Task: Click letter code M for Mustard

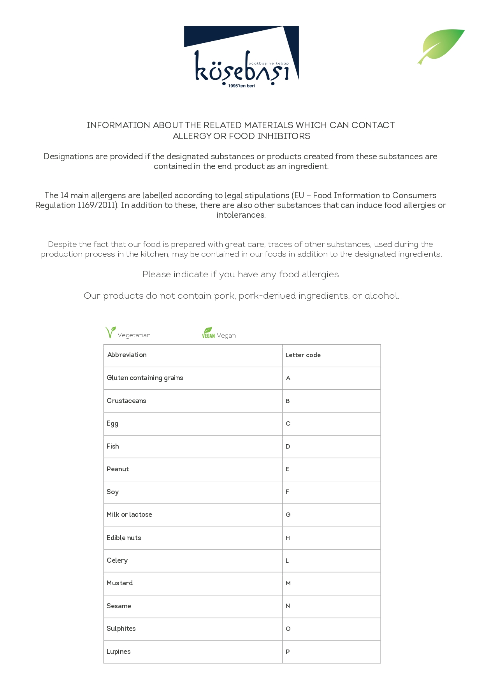Action: coord(288,583)
